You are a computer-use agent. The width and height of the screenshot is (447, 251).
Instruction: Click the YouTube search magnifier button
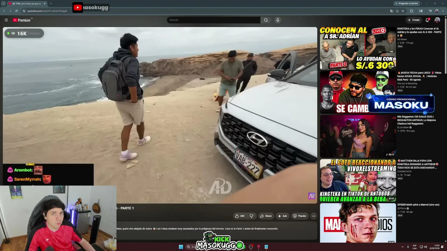266,20
